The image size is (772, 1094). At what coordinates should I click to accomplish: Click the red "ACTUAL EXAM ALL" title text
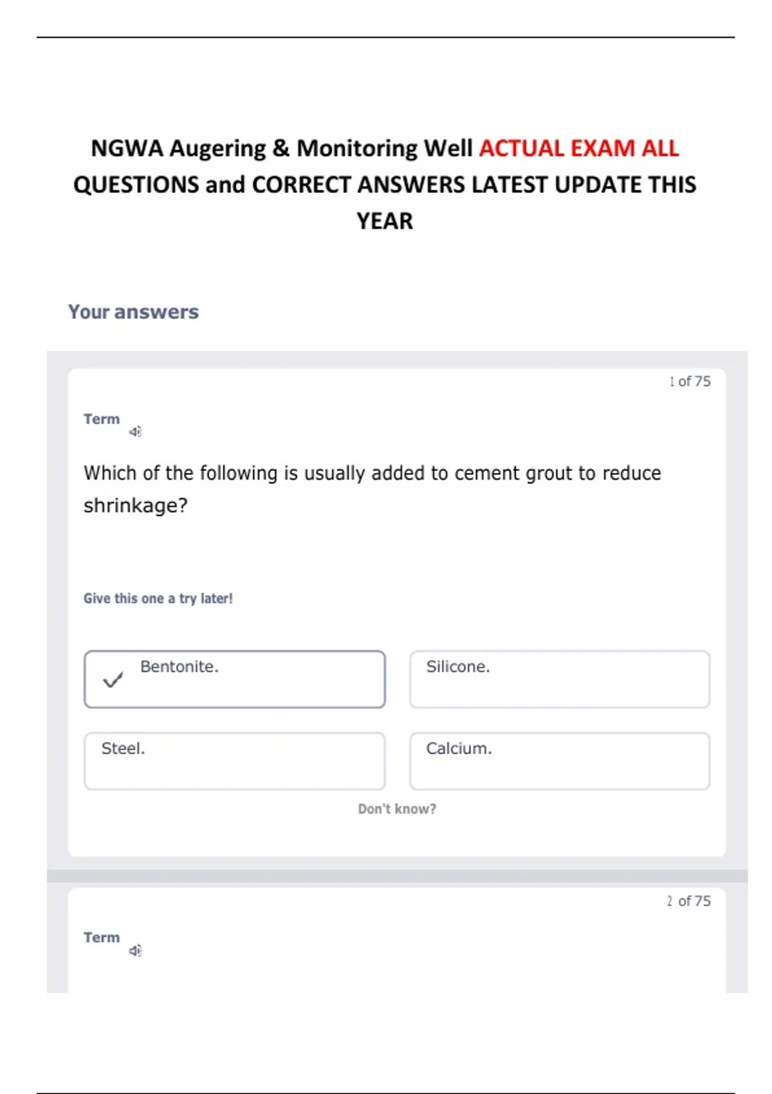pyautogui.click(x=579, y=149)
